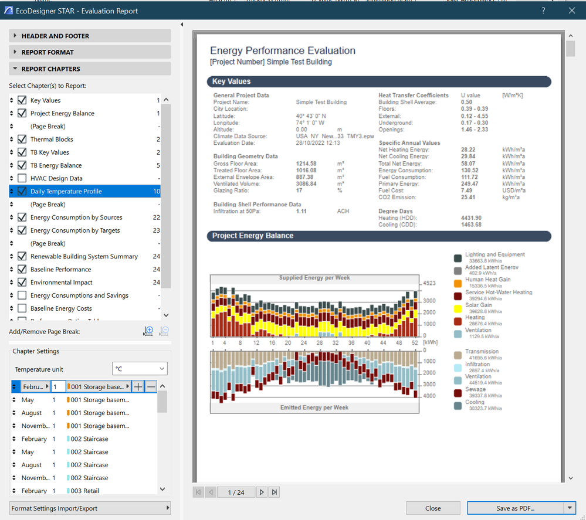Toggle TB Key Values checkbox

(22, 152)
